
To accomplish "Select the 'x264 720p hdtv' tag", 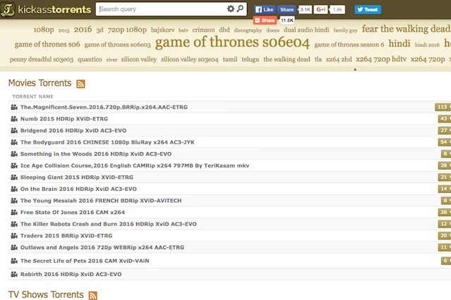I will coord(381,59).
